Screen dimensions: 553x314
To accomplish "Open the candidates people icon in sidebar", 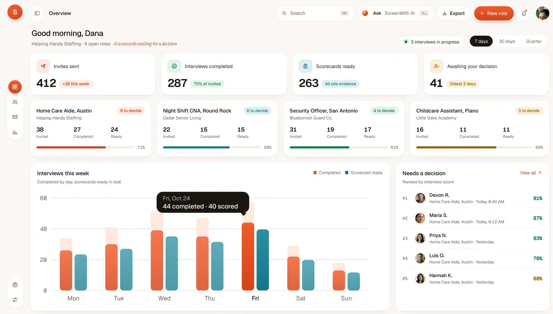I will (15, 102).
